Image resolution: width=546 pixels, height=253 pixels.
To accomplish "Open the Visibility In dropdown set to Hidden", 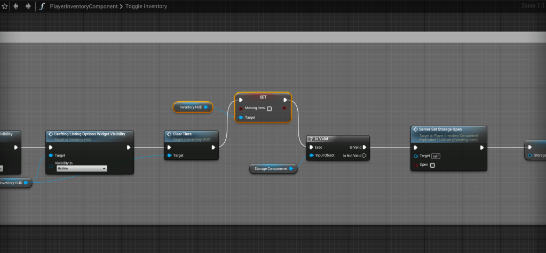I will click(81, 168).
